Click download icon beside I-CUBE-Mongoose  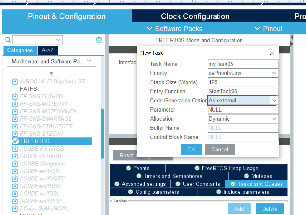click(15, 164)
